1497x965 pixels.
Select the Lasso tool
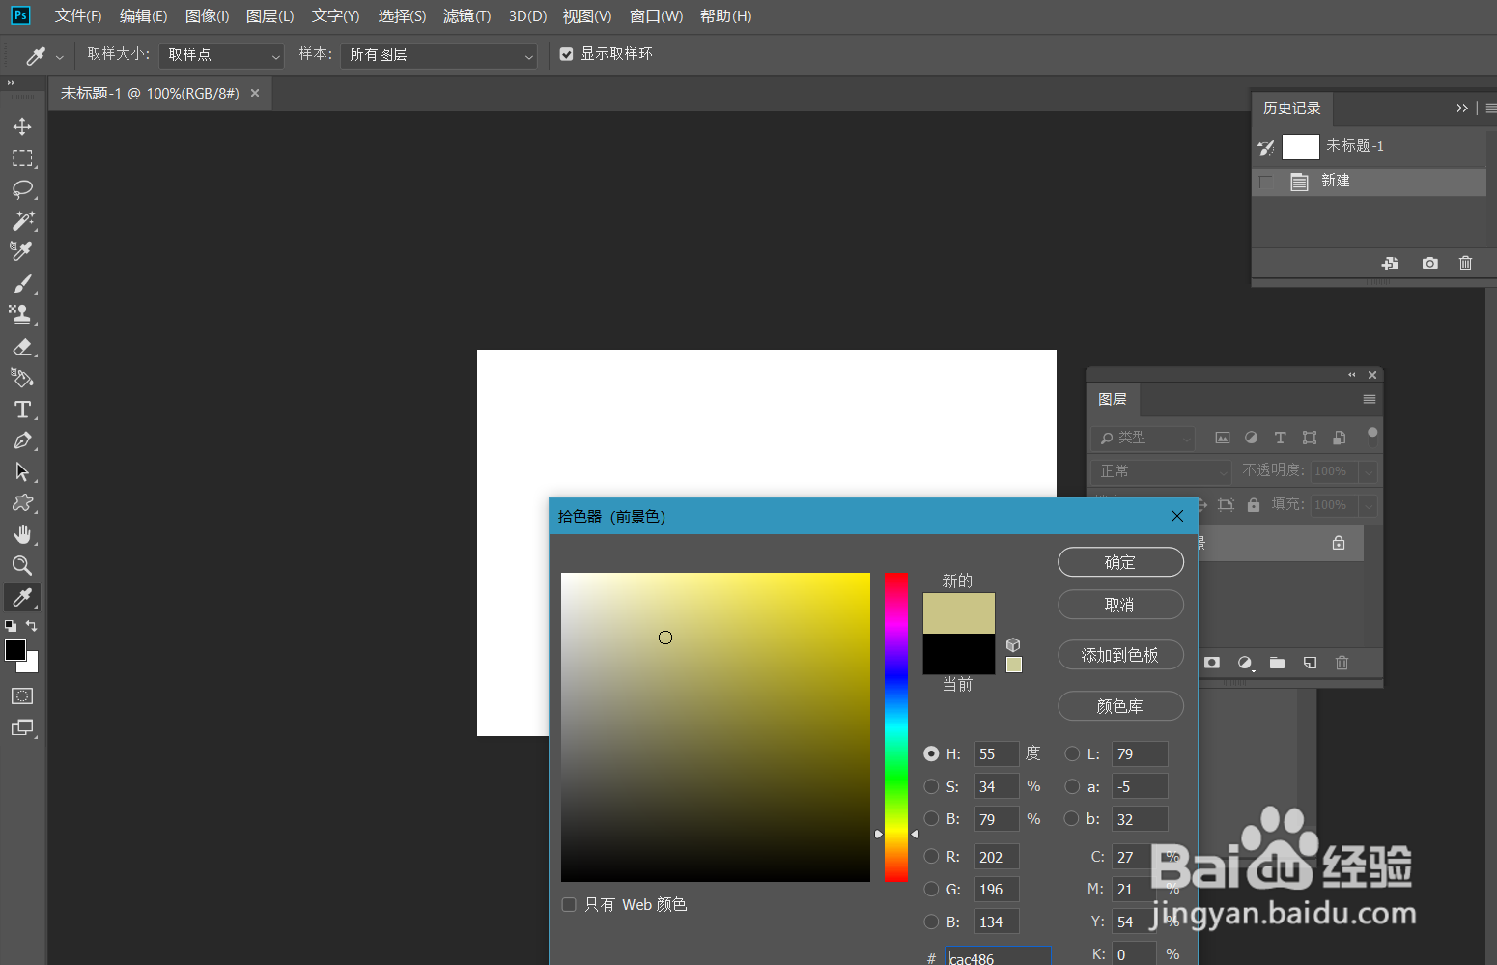pos(22,189)
